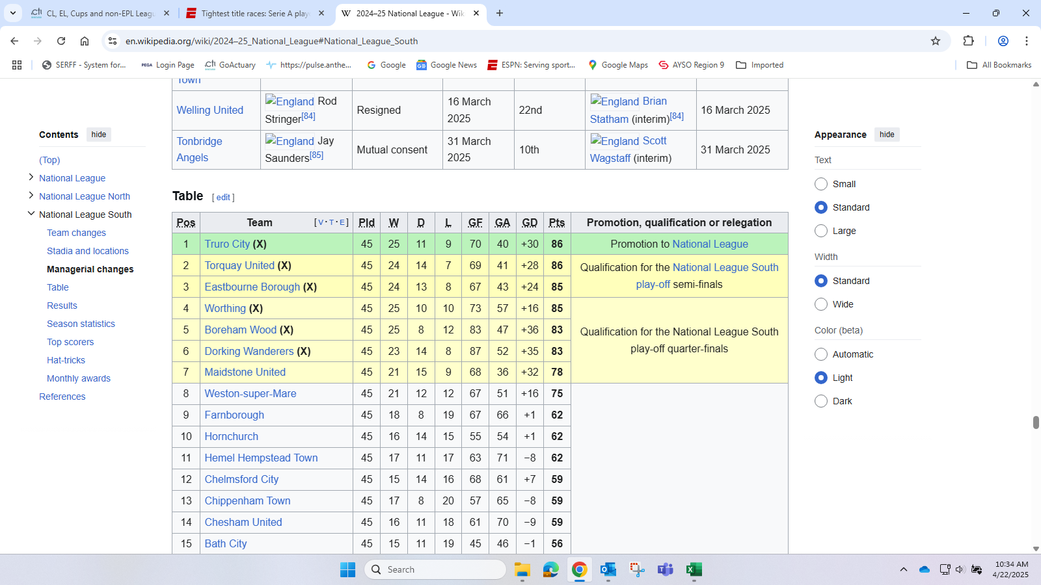Open Microsoft Edge from the taskbar
1041x585 pixels.
(x=551, y=569)
